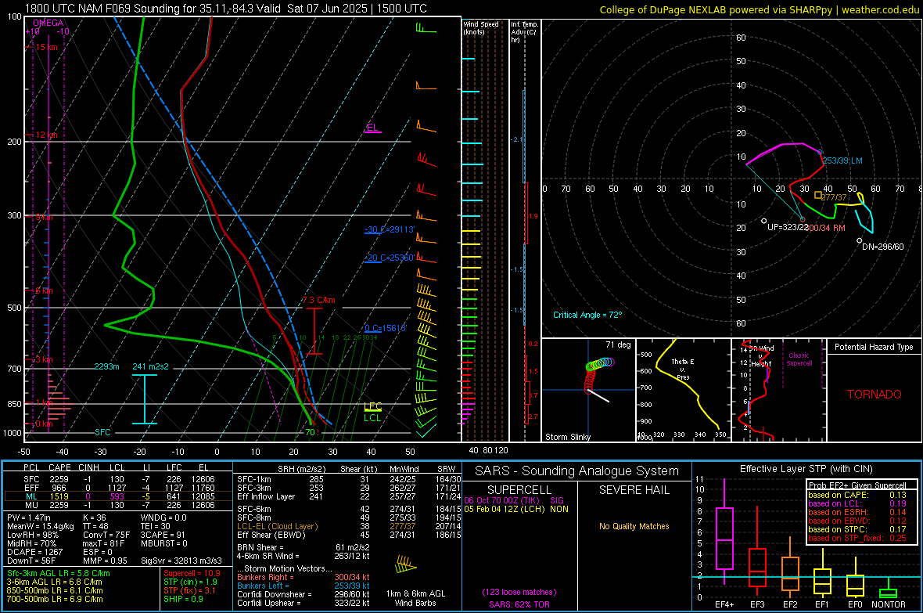Click the SR Wind v. Height inset label
This screenshot has height=613, width=923.
tap(761, 356)
